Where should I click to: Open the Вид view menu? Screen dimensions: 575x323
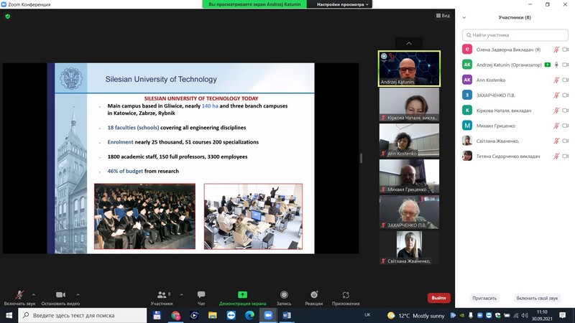coord(442,16)
